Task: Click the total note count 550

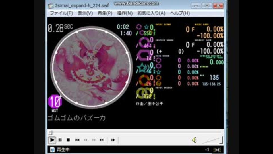Action: pos(148,33)
